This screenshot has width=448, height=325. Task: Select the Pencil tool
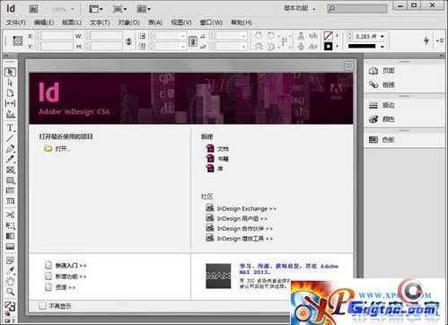click(x=10, y=159)
